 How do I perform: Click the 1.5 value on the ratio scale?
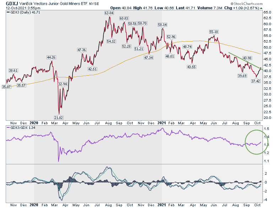point(266,129)
